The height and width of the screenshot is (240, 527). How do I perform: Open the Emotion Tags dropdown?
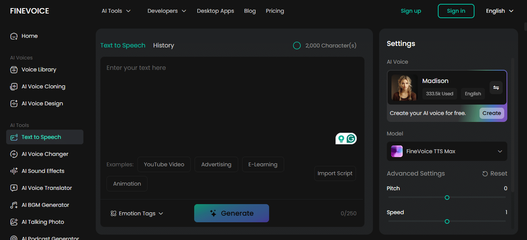click(137, 213)
